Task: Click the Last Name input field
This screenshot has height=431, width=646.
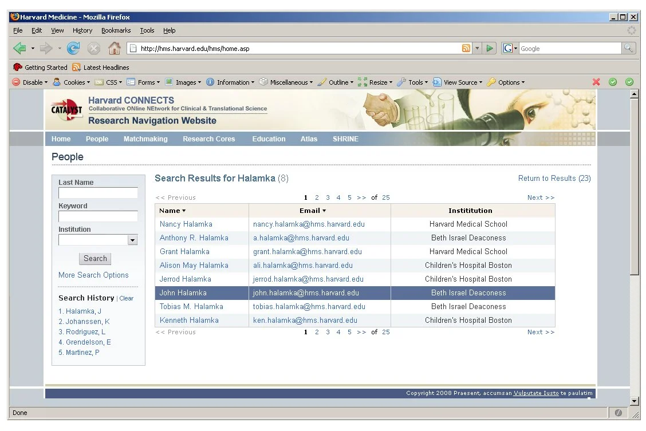Action: (x=98, y=193)
